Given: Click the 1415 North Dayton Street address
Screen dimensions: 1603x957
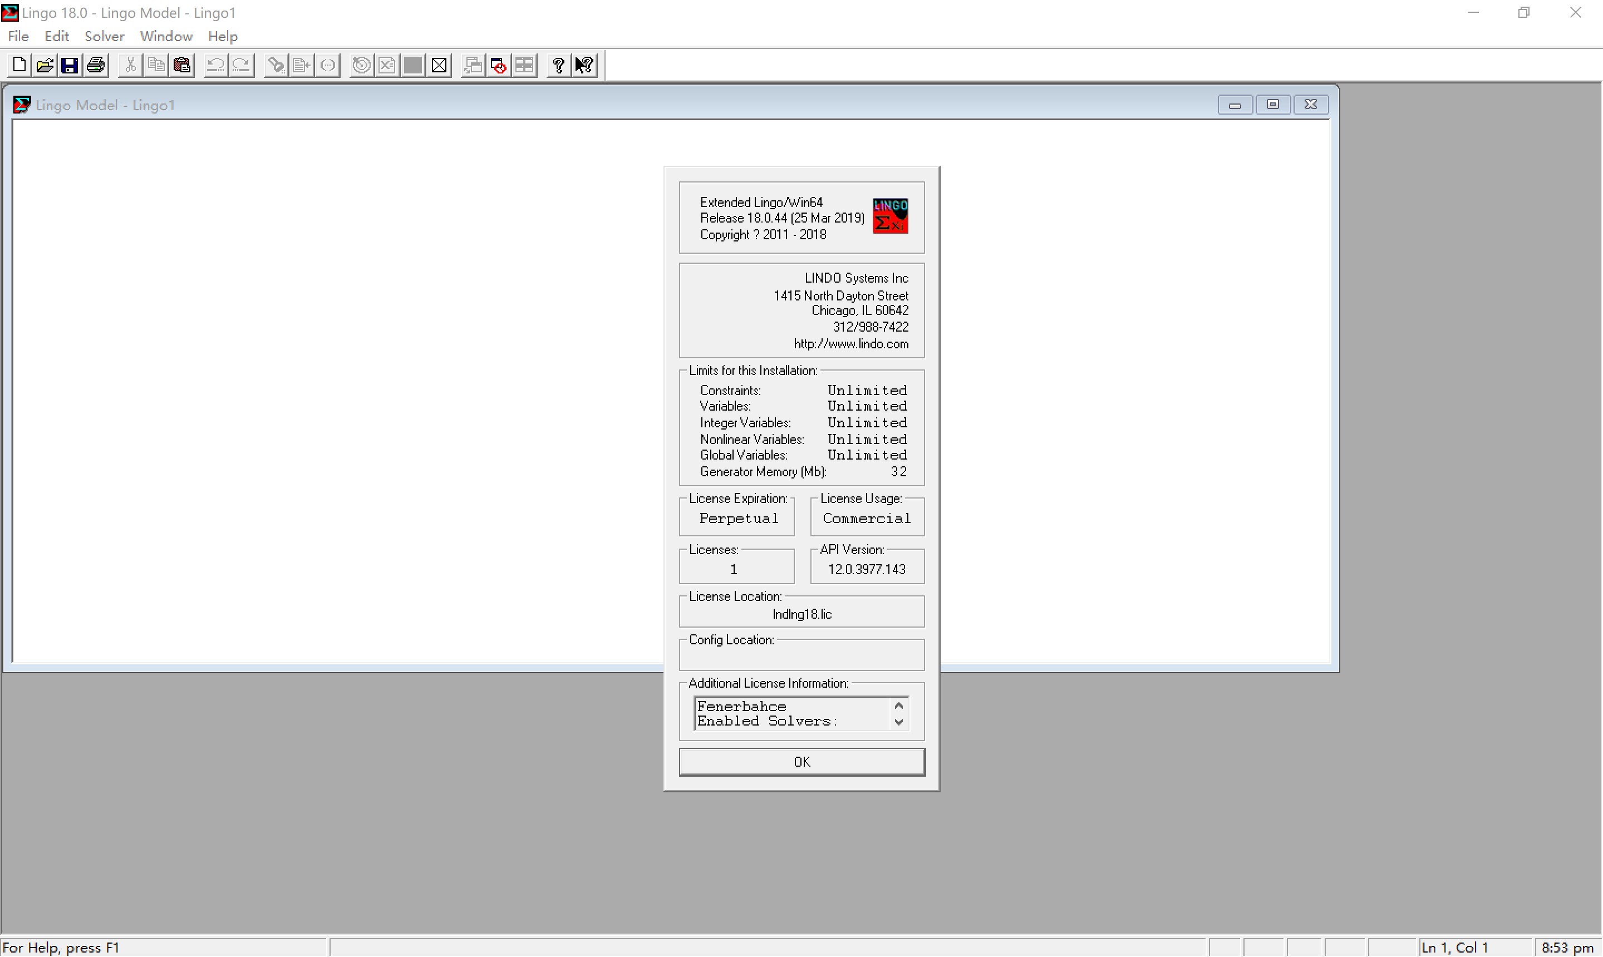Looking at the screenshot, I should point(840,296).
